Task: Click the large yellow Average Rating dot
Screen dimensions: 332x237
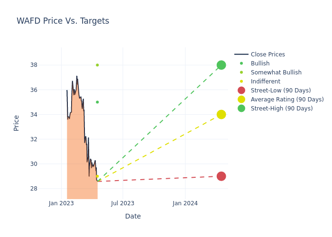Action: pyautogui.click(x=221, y=114)
